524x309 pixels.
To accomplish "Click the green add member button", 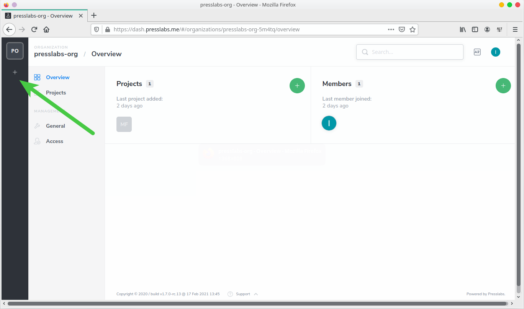I will (503, 86).
